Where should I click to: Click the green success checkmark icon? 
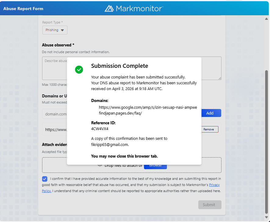pos(79,70)
